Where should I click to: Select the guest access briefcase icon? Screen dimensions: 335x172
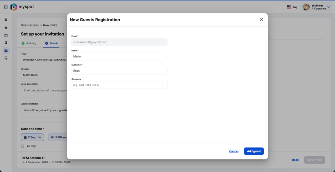[x=6, y=51]
